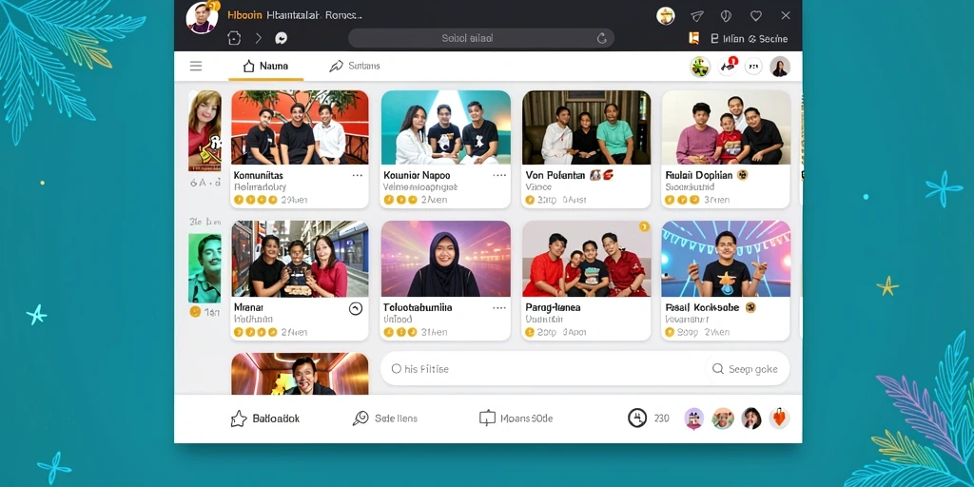This screenshot has width=974, height=487.
Task: Open more options on Teluotabumiia card
Action: 499,307
